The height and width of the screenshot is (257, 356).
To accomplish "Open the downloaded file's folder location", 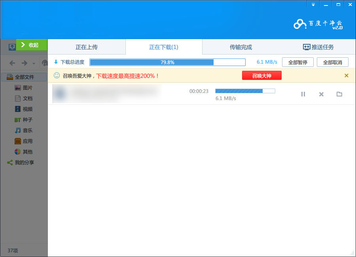I will (x=339, y=94).
